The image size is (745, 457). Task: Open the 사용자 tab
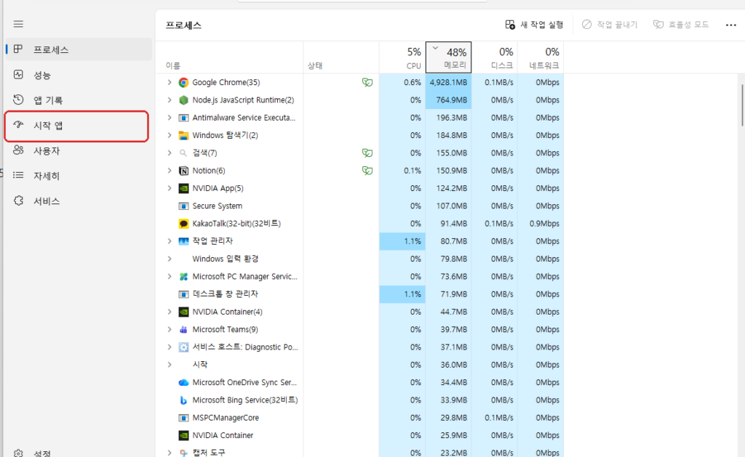[79, 150]
